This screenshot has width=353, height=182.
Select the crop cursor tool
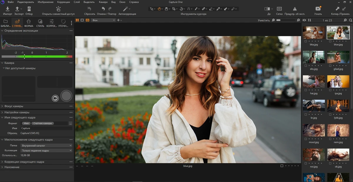click(174, 9)
